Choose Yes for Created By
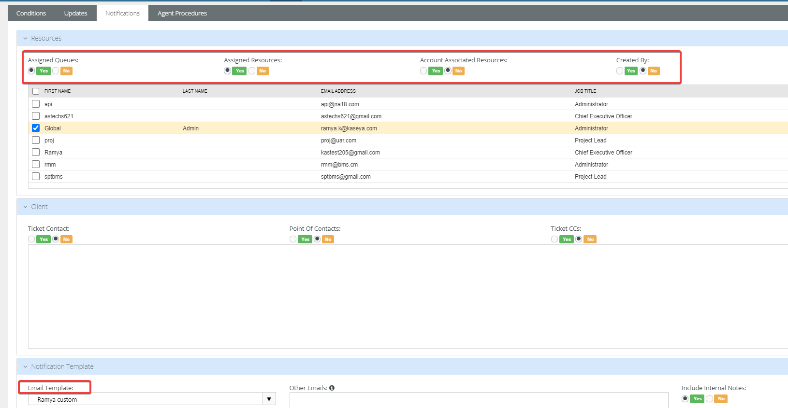This screenshot has height=408, width=788. pos(620,71)
